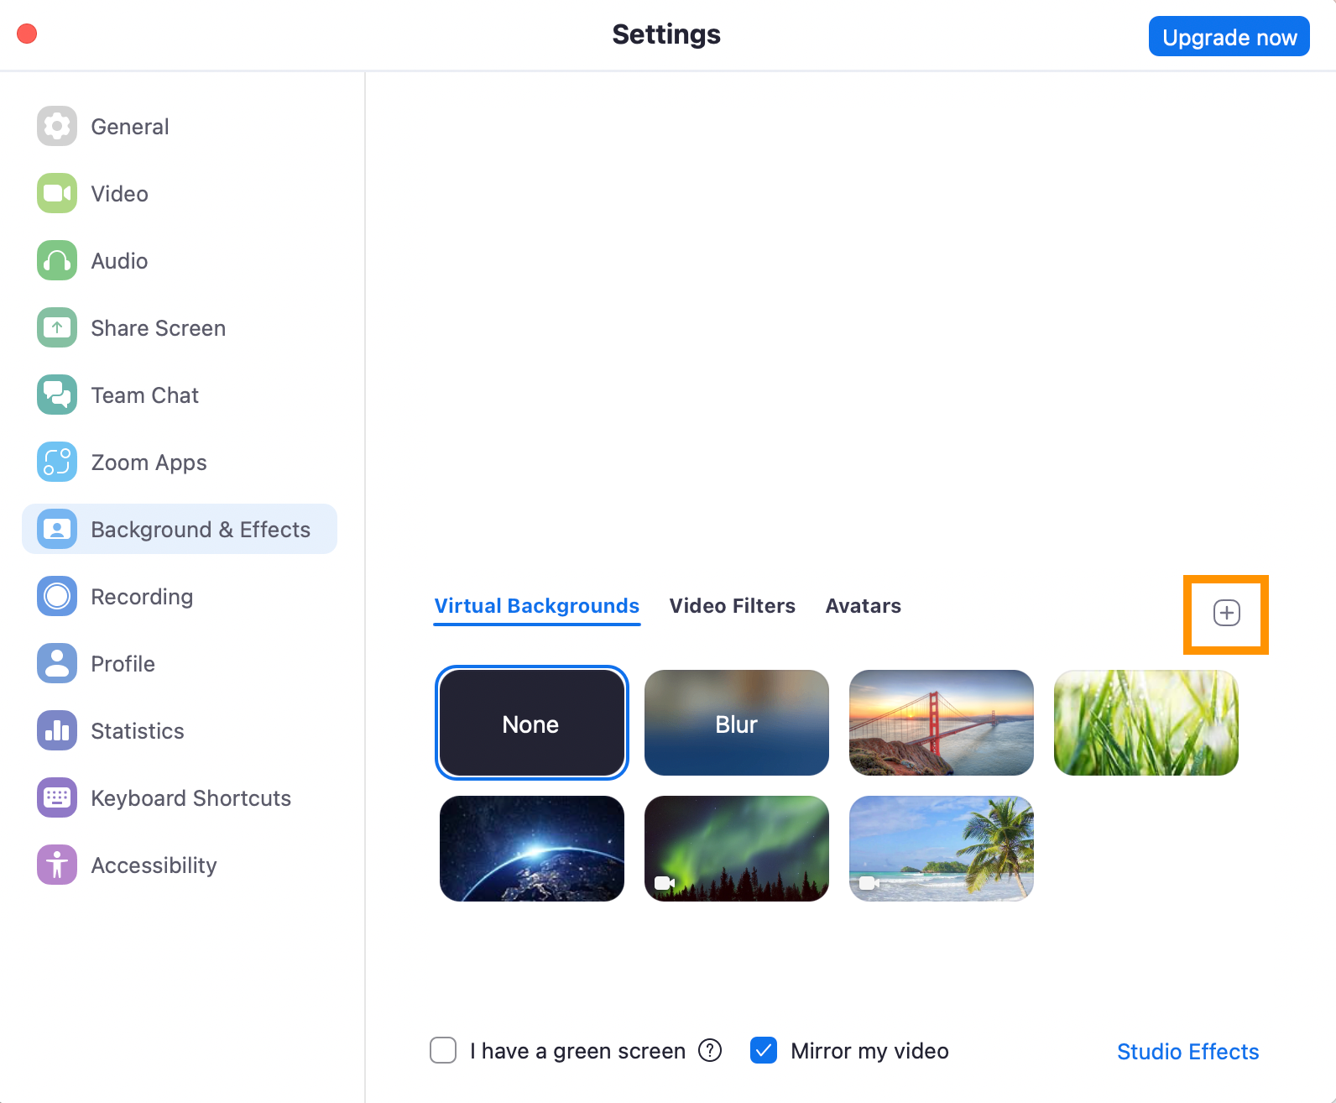Open Accessibility settings icon
1336x1103 pixels.
tap(57, 865)
